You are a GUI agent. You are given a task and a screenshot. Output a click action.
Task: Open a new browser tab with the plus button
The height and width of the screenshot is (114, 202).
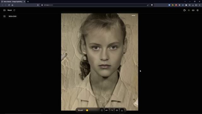tap(28, 2)
